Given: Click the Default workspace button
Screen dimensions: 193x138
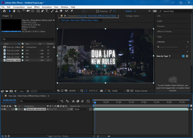Looking at the screenshot, I should pos(129,11).
